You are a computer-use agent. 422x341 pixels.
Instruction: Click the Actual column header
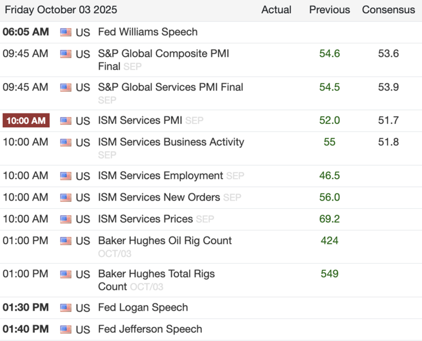[x=276, y=10]
